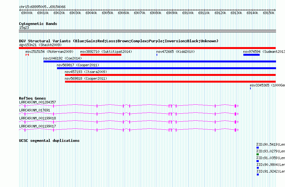The image size is (285, 187).
Task: Select the nsv569818 red loss bar
Action: (x=170, y=82)
